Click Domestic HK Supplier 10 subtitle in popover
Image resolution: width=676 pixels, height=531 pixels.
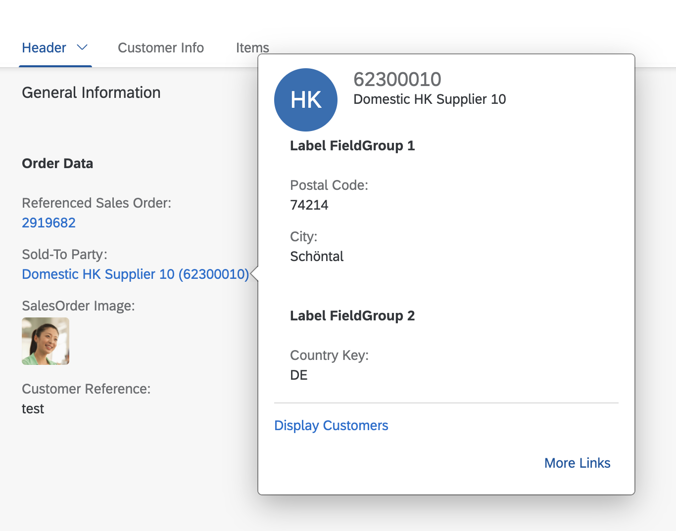point(430,99)
